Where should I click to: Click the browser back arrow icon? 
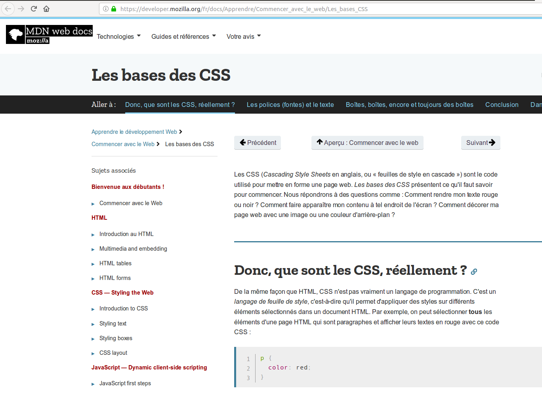pyautogui.click(x=8, y=9)
